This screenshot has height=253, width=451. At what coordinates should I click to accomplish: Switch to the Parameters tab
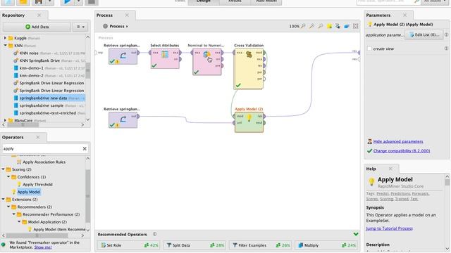(x=378, y=15)
